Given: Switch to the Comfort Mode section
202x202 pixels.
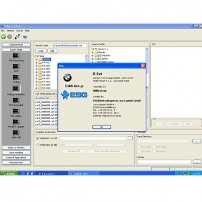Looking at the screenshot, I should tap(16, 45).
